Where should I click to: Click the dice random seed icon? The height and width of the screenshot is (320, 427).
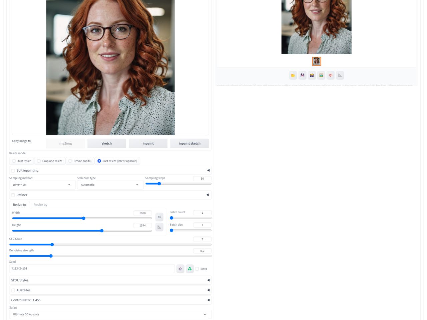(180, 269)
